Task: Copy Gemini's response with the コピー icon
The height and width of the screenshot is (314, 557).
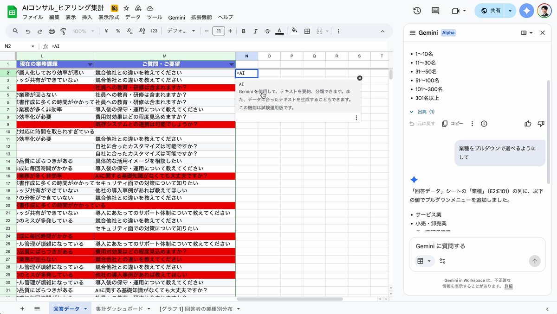Action: click(452, 124)
